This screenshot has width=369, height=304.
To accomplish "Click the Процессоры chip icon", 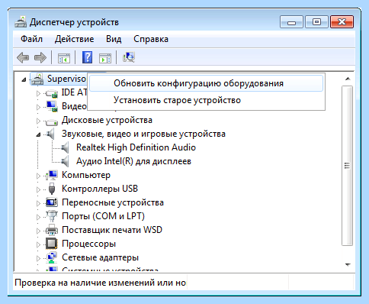I will (52, 244).
